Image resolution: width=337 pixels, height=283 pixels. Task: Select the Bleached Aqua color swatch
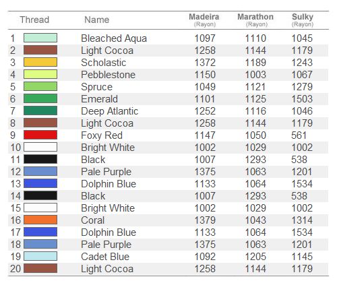pyautogui.click(x=40, y=38)
